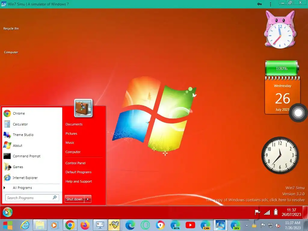Open Pictures from Start menu
The width and height of the screenshot is (308, 231).
coord(71,134)
